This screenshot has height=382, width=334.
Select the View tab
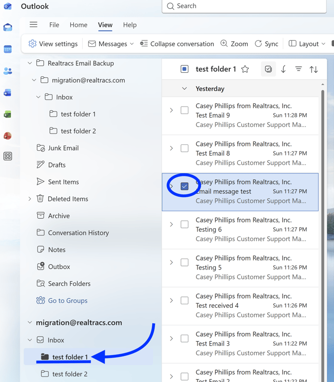(x=105, y=25)
